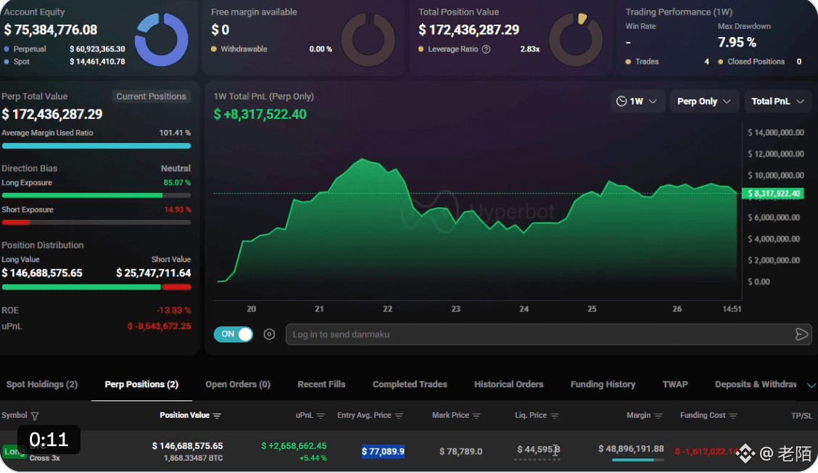
Task: Click the 1W Total PnL $+8,317,522.40 value
Action: click(260, 115)
